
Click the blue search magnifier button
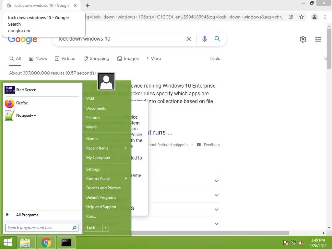click(217, 39)
